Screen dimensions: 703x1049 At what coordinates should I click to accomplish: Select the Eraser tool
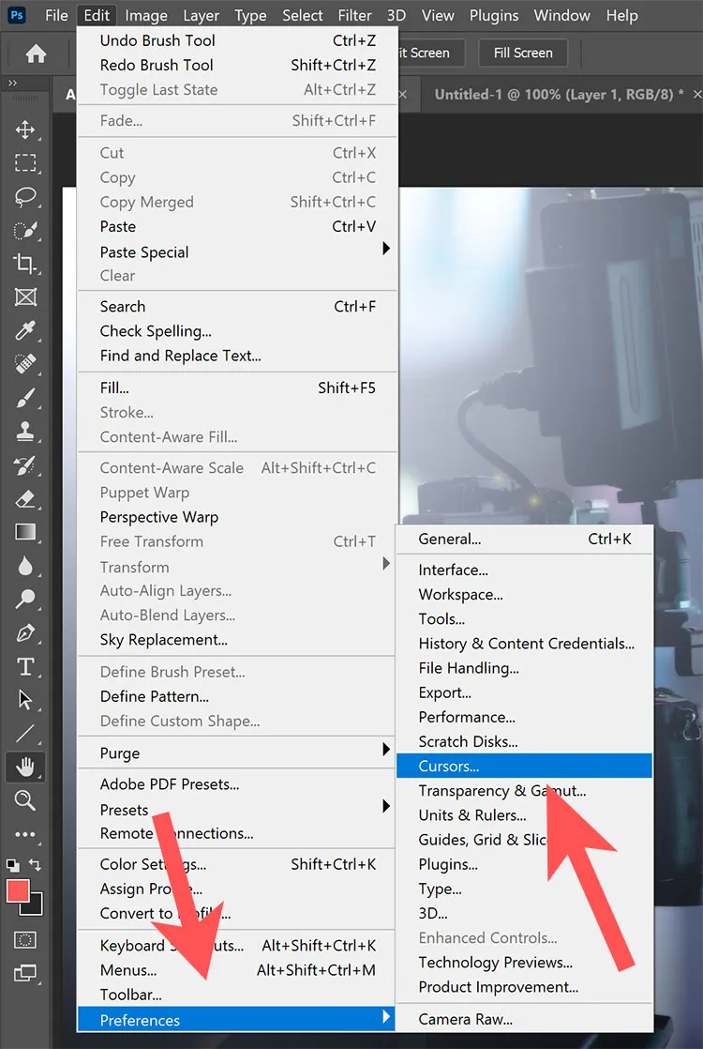[x=25, y=498]
